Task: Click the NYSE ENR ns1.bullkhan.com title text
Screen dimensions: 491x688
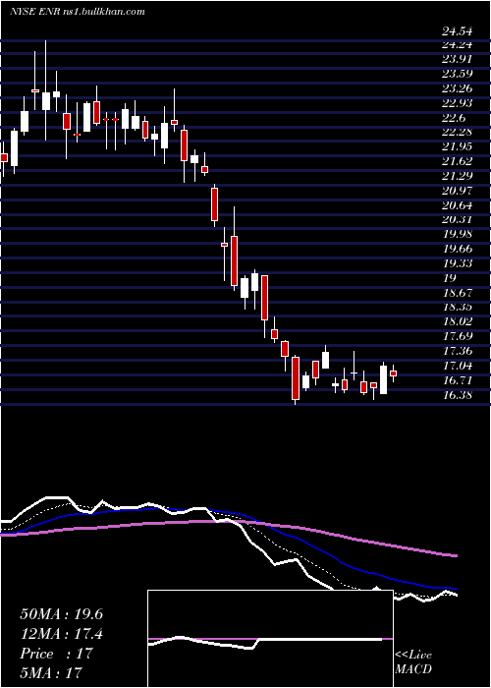Action: tap(78, 12)
